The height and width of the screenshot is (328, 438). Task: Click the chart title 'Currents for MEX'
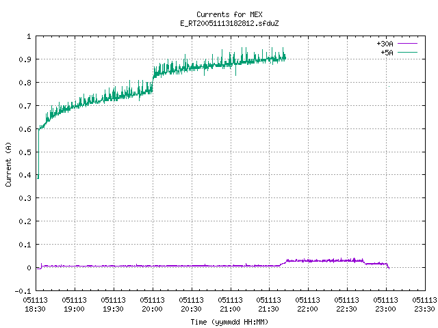[x=229, y=14]
